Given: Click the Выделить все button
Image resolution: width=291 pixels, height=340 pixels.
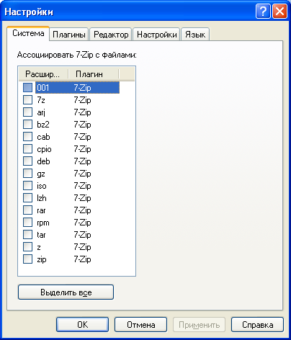Looking at the screenshot, I should tap(66, 292).
